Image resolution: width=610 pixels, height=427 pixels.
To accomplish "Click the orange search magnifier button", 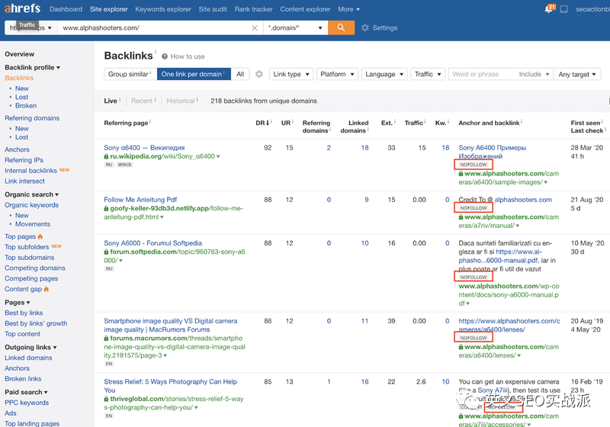I will (x=341, y=27).
